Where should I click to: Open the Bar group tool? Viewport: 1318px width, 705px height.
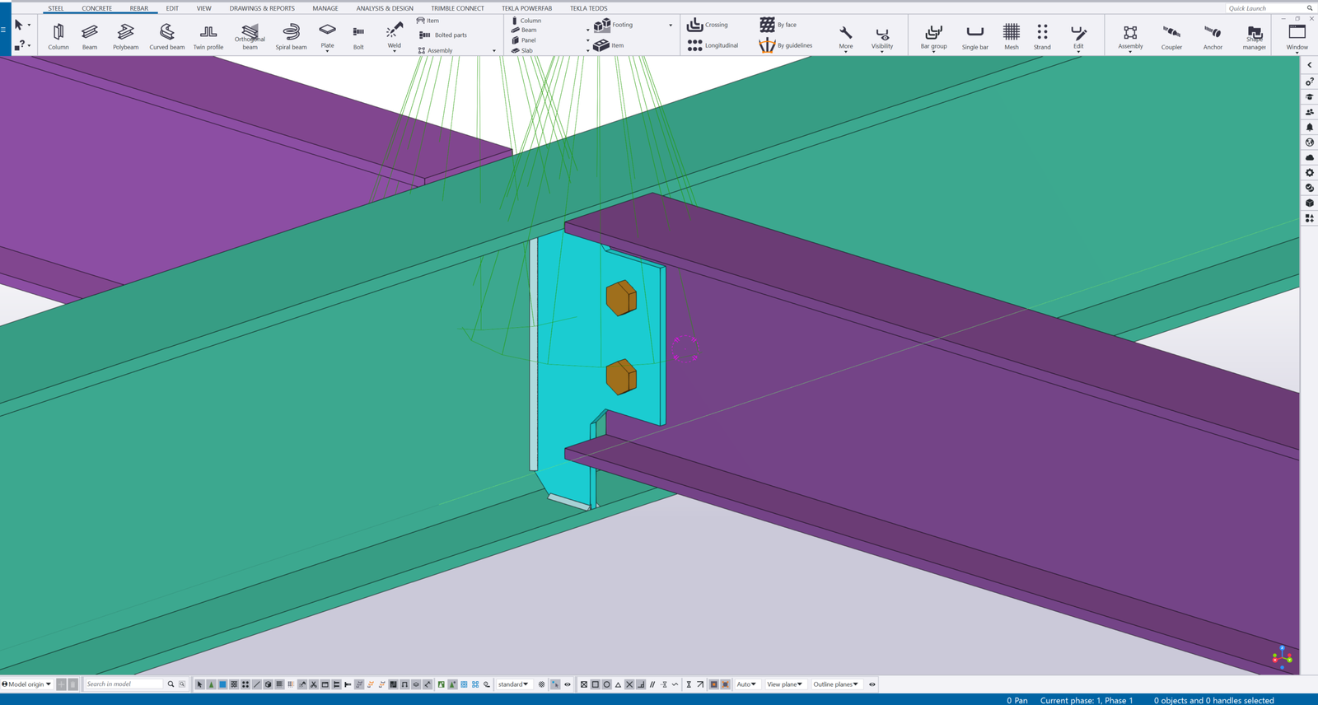[933, 36]
